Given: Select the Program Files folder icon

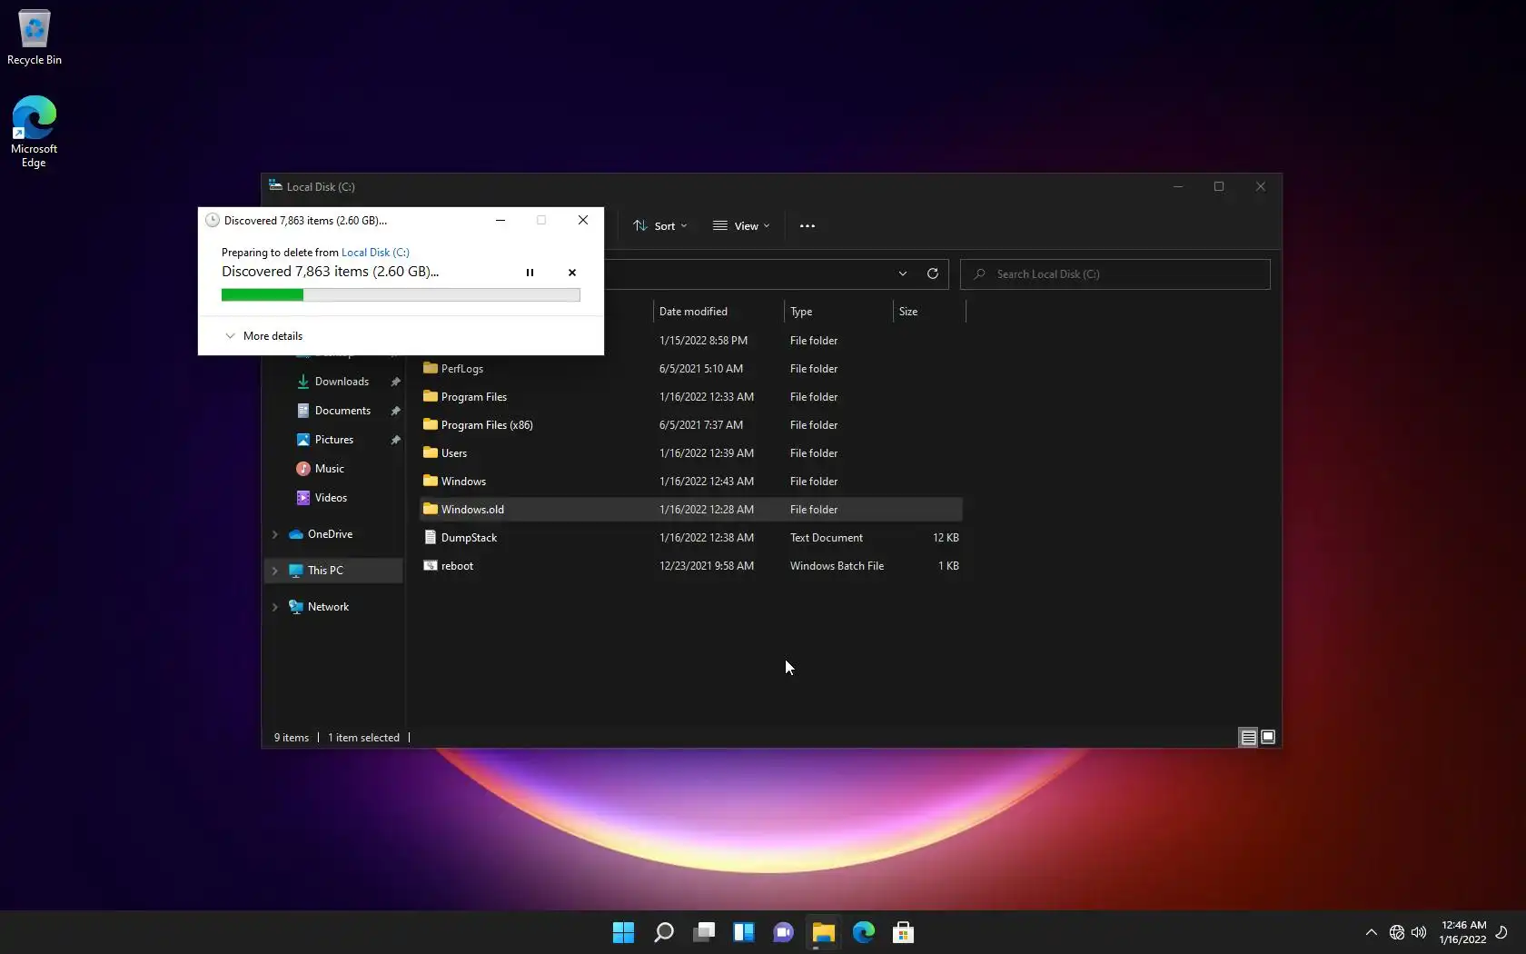Looking at the screenshot, I should pos(431,397).
